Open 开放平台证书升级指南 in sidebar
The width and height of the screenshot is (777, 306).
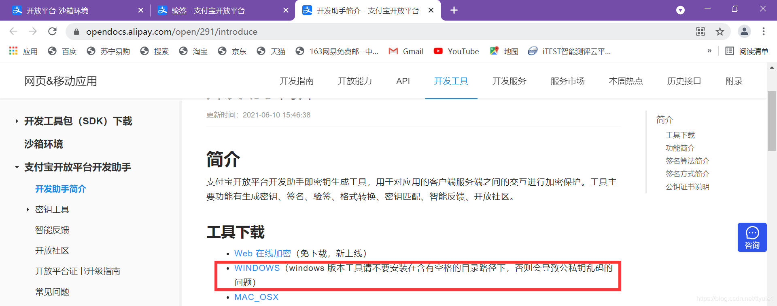(x=78, y=271)
